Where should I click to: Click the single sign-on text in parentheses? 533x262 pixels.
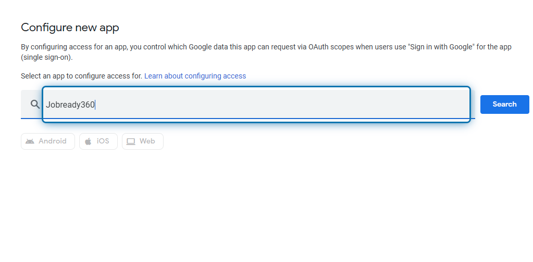click(47, 57)
